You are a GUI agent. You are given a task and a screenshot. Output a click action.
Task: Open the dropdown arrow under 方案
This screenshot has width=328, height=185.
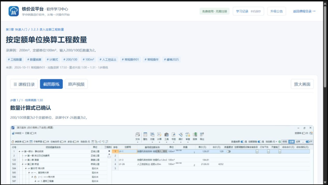point(152,142)
